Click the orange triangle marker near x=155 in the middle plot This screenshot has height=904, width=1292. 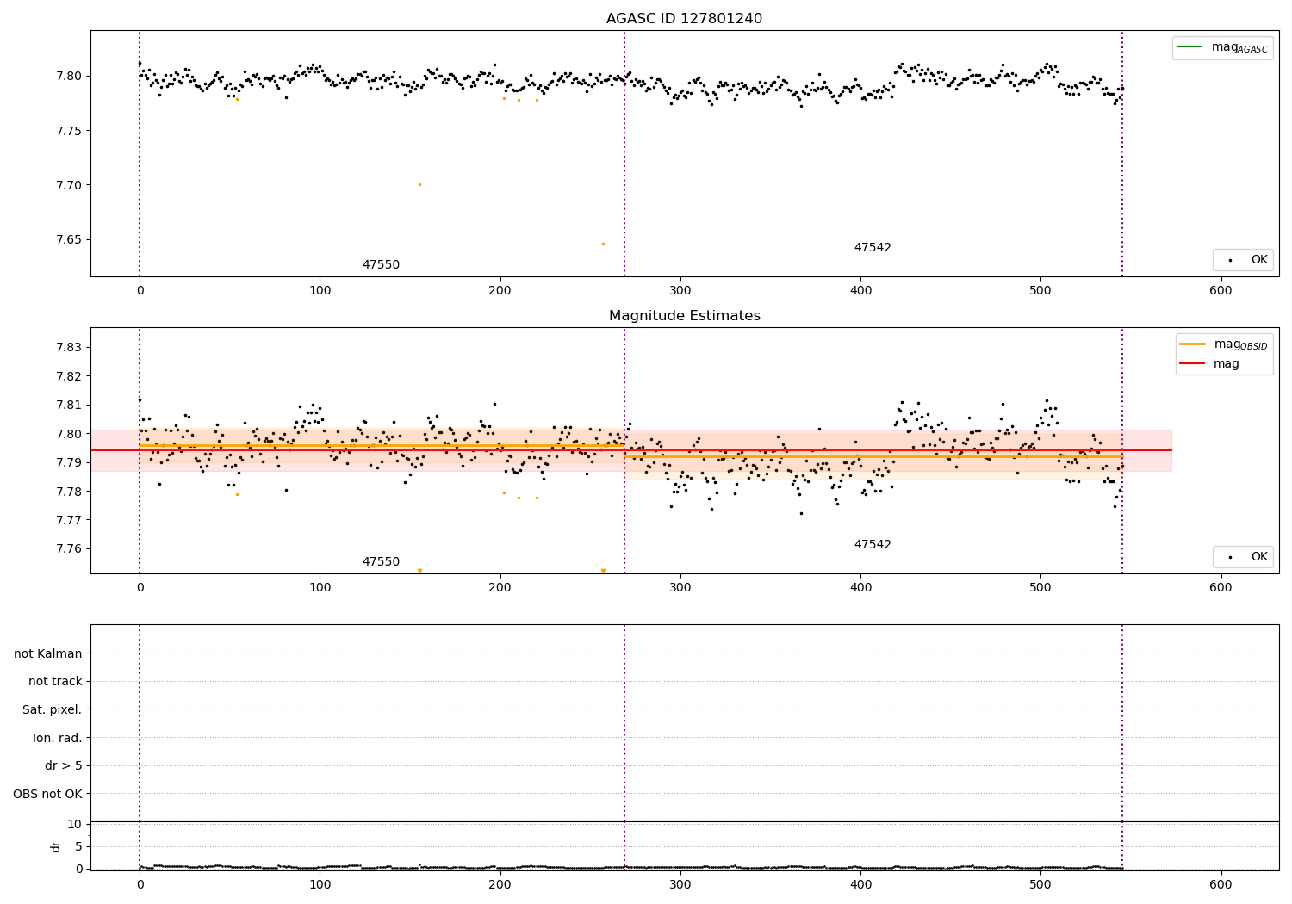click(419, 571)
